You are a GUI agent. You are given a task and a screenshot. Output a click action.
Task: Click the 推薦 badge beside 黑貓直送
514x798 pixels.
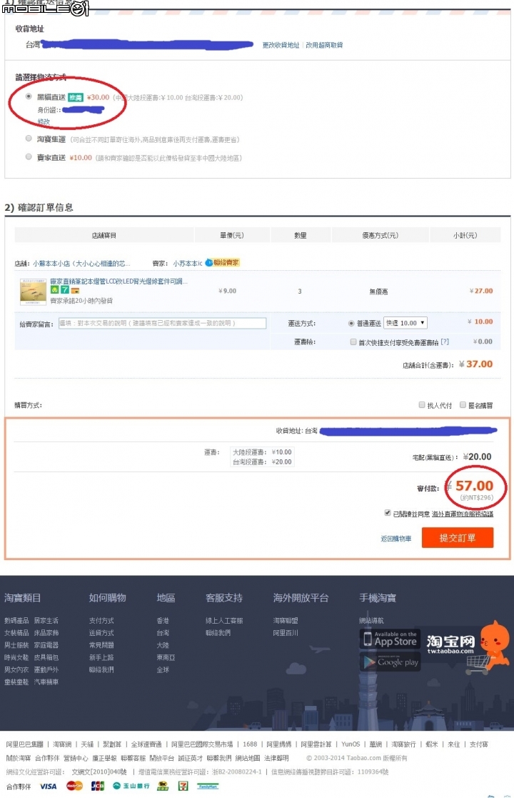(x=76, y=97)
